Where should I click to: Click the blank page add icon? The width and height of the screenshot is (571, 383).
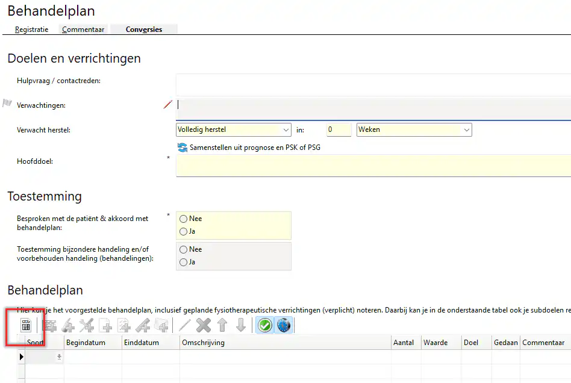(x=105, y=325)
